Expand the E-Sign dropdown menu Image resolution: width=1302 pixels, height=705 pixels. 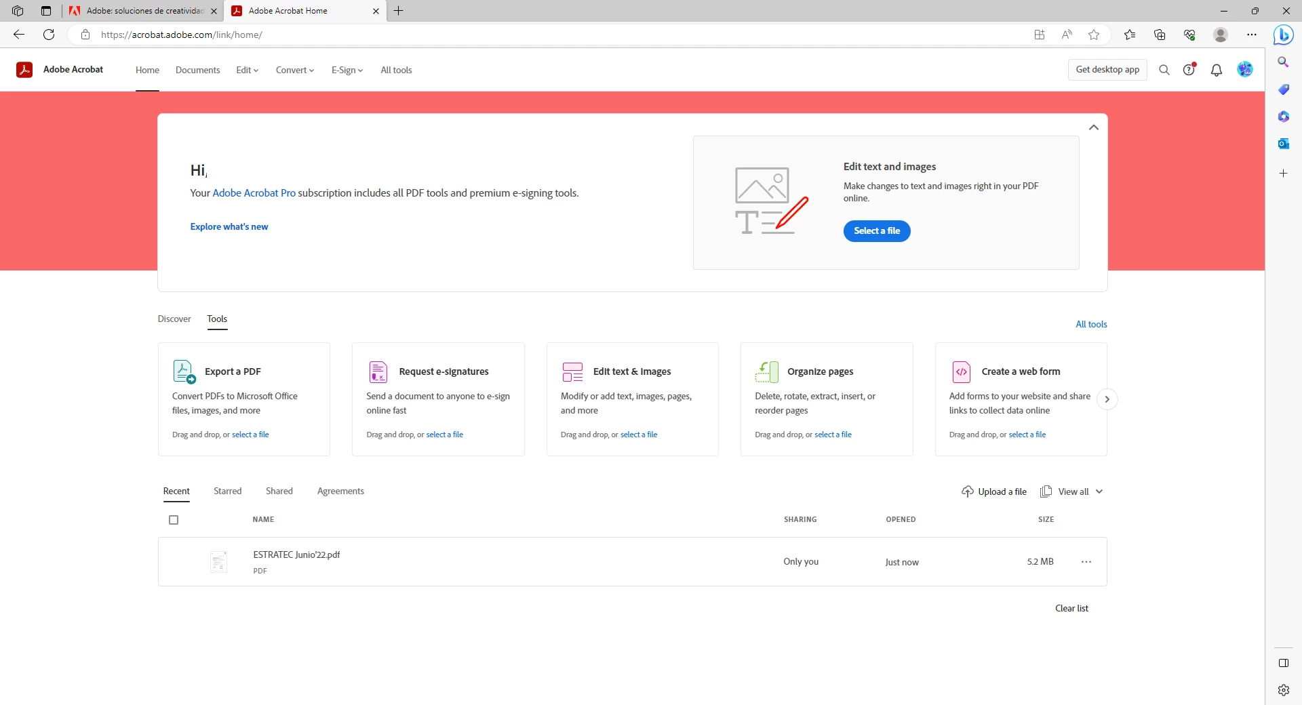347,70
